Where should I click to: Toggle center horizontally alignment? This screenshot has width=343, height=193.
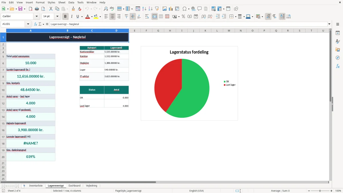pyautogui.click(x=112, y=17)
